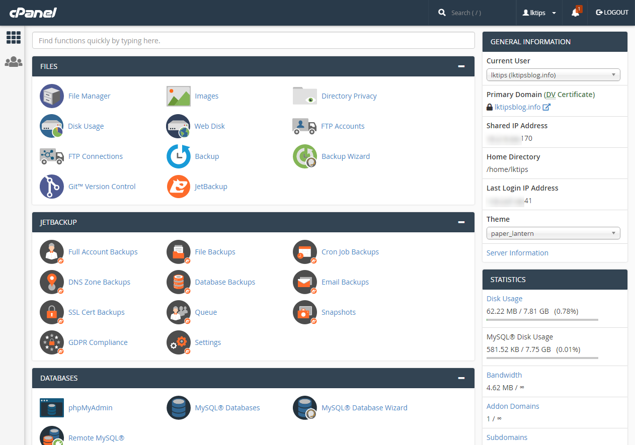Click the Disk Usage statistics link
Viewport: 635px width, 445px height.
[x=504, y=299]
